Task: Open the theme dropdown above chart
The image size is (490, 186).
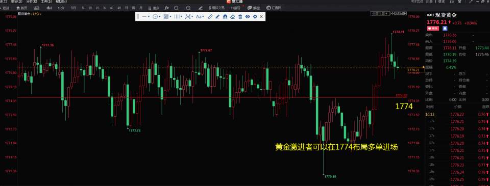Action: click(x=380, y=14)
